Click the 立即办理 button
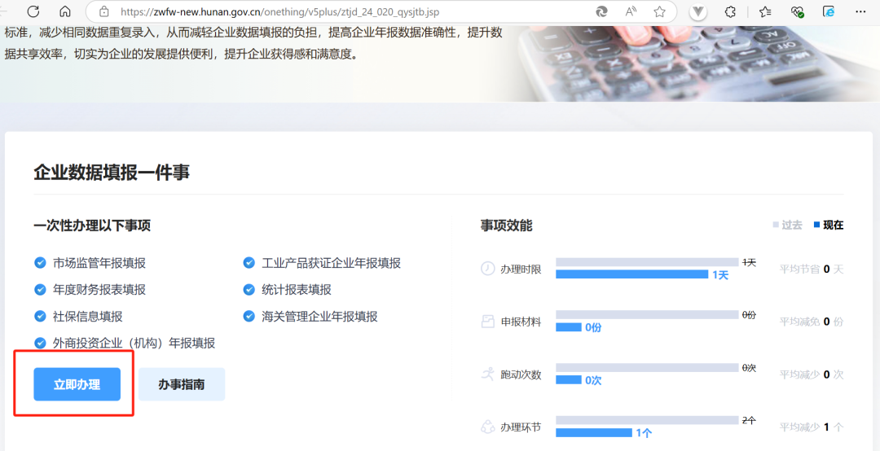 point(77,384)
